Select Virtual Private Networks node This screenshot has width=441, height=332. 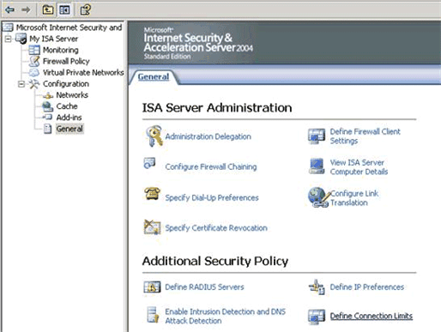pyautogui.click(x=83, y=72)
